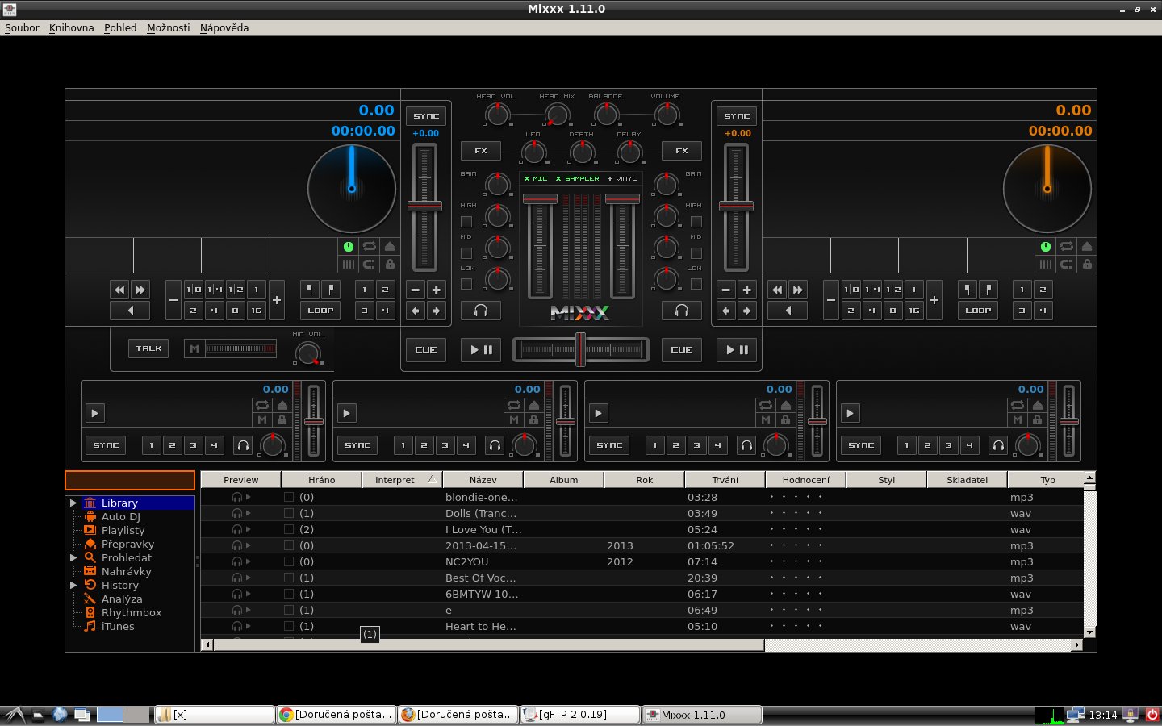Click the crossfader slider handle
Viewport: 1162px width, 726px height.
pos(580,349)
